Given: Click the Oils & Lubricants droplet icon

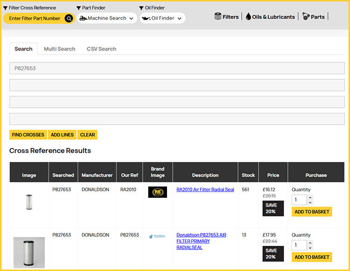Looking at the screenshot, I should coord(248,16).
